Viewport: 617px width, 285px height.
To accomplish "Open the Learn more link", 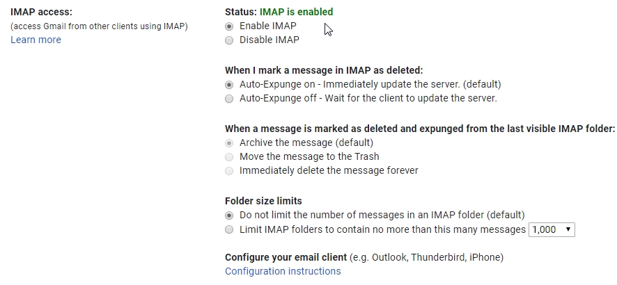I will [x=36, y=40].
